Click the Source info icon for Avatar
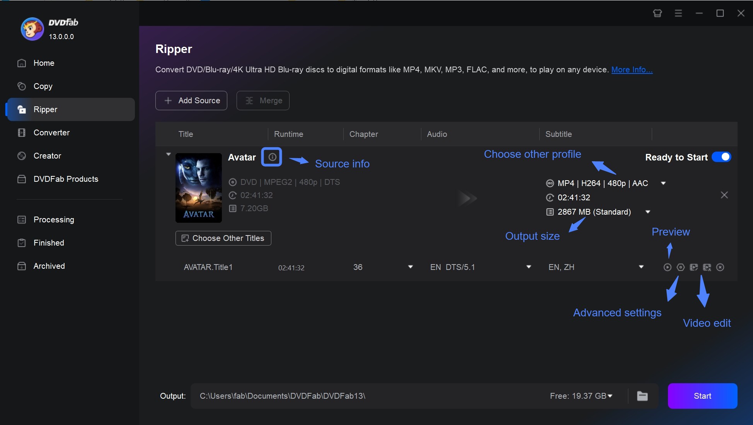This screenshot has width=753, height=425. [271, 157]
